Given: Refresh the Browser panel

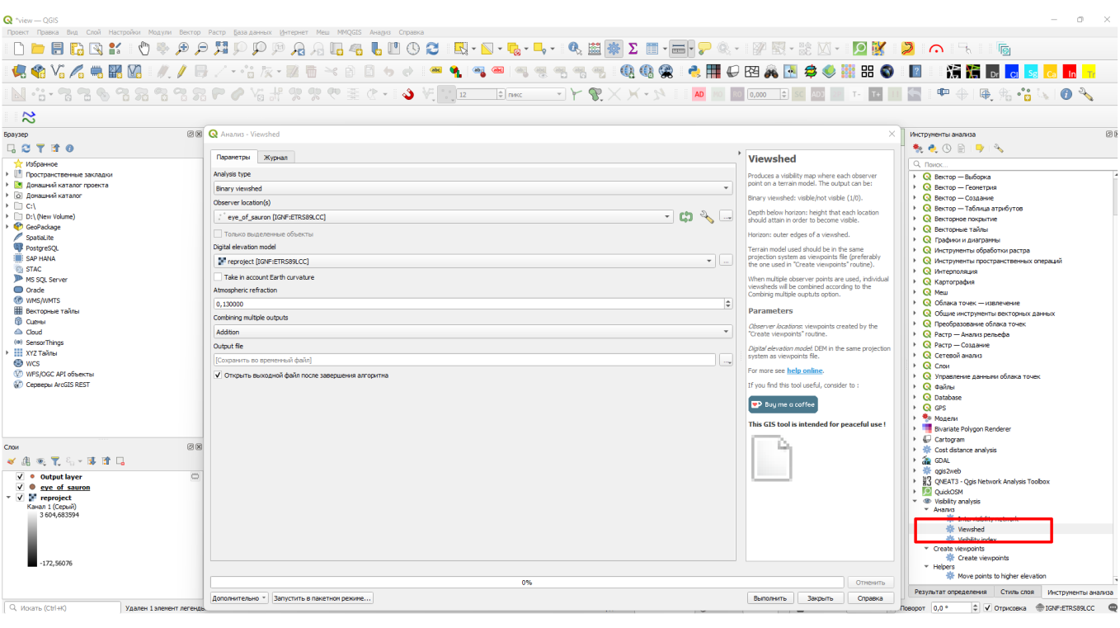Looking at the screenshot, I should coord(26,149).
